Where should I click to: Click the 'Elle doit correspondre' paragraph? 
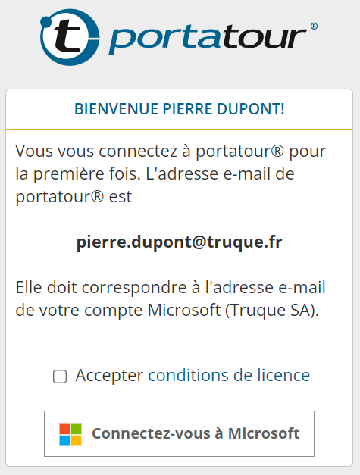pos(171,299)
